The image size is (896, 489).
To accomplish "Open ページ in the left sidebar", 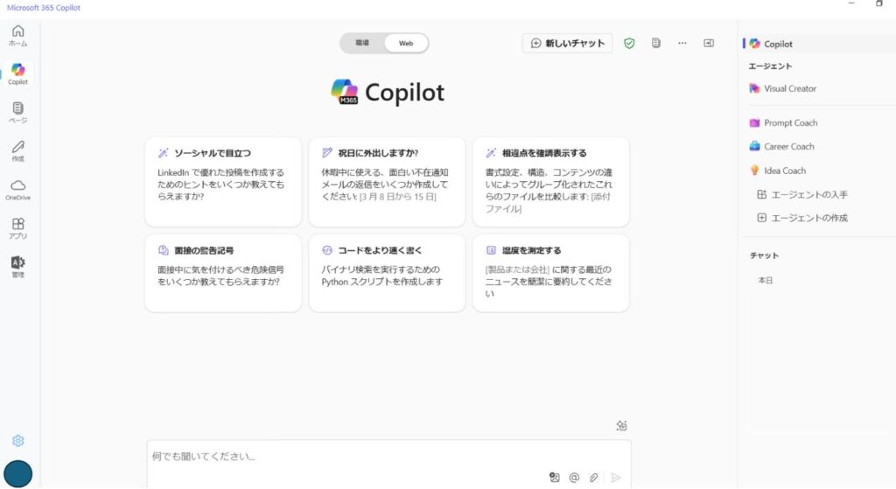I will click(17, 113).
